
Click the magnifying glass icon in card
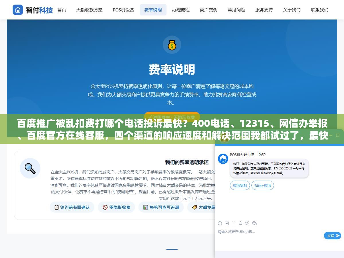click(30, 168)
